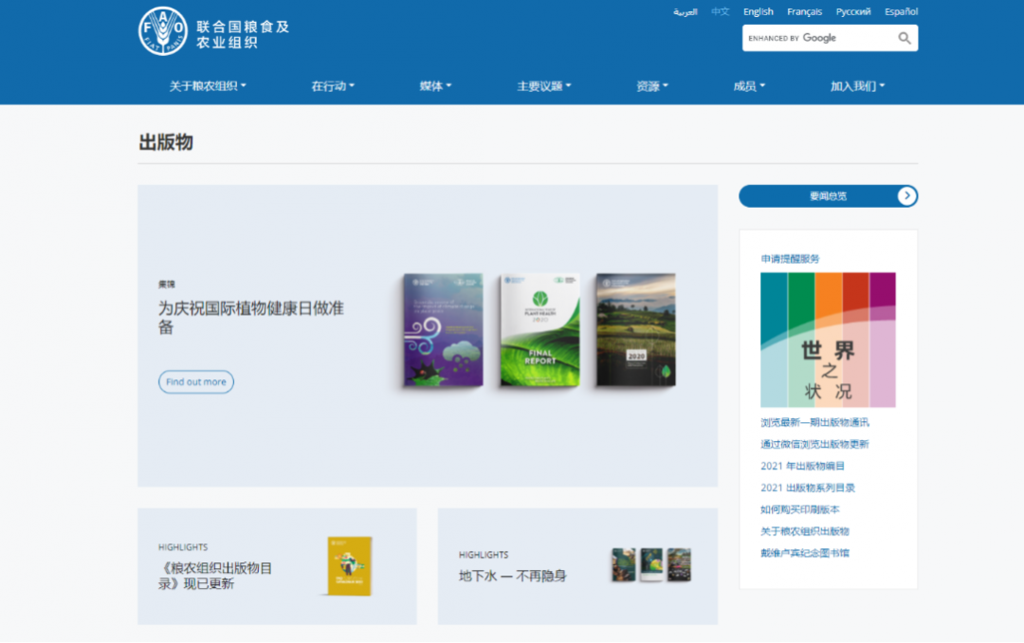
Task: Open the 2021 年出版物编目 link
Action: (802, 466)
